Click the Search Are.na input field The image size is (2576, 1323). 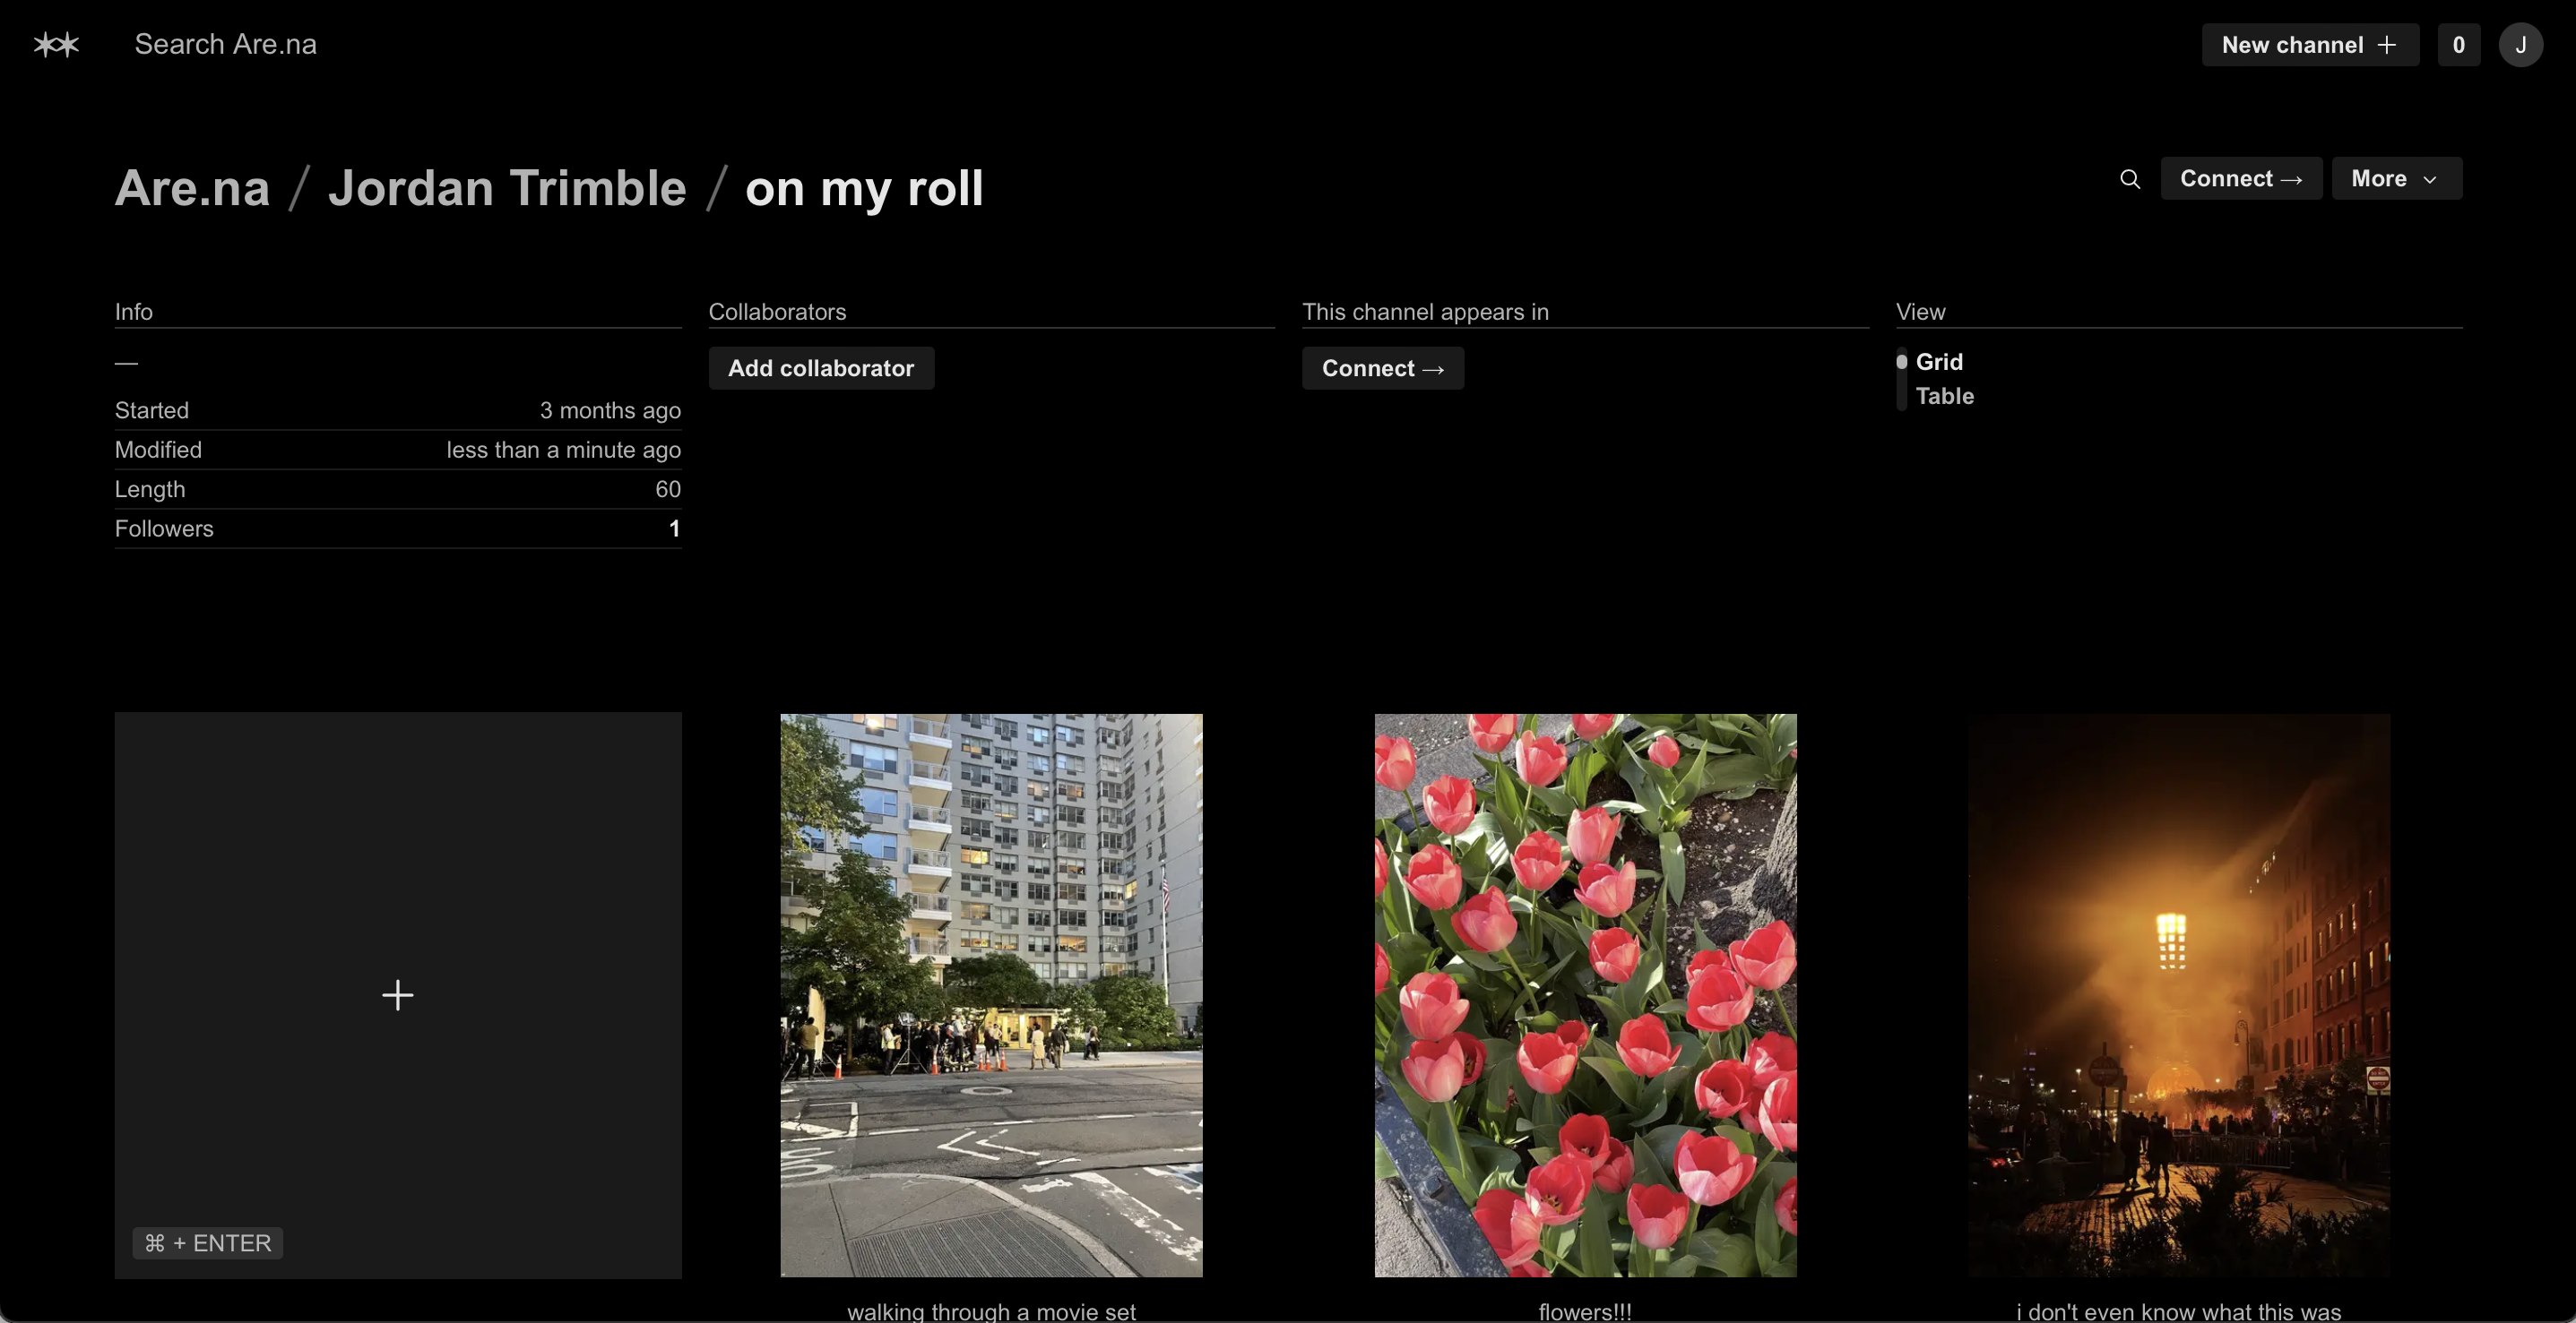tap(226, 45)
